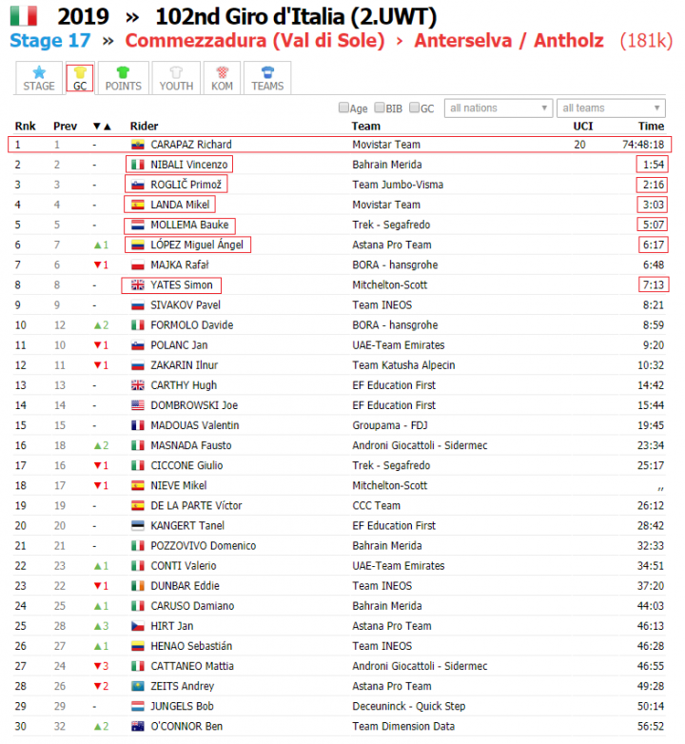The width and height of the screenshot is (685, 744).
Task: Open rider NIBALI Vincenzo's profile
Action: pyautogui.click(x=188, y=165)
